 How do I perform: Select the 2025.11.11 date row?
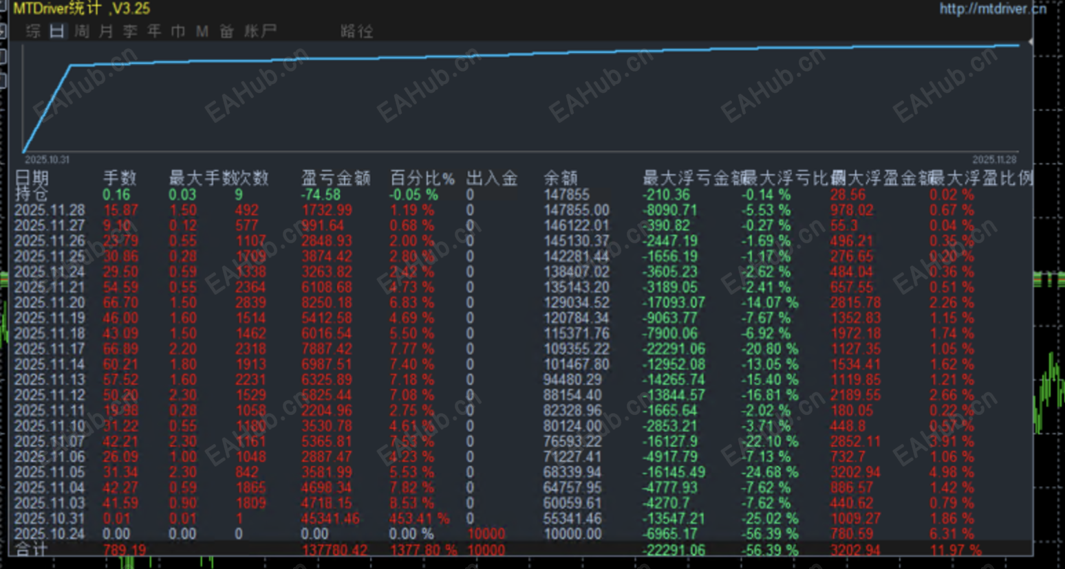[50, 410]
